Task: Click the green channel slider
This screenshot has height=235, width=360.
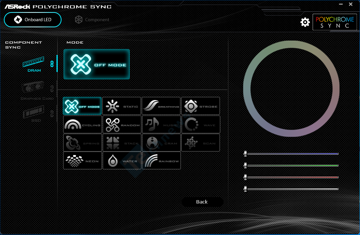Action: point(291,165)
